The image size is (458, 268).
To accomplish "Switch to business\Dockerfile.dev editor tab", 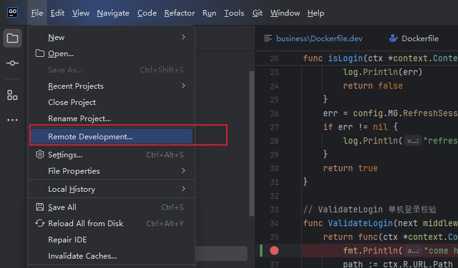I will coord(313,38).
